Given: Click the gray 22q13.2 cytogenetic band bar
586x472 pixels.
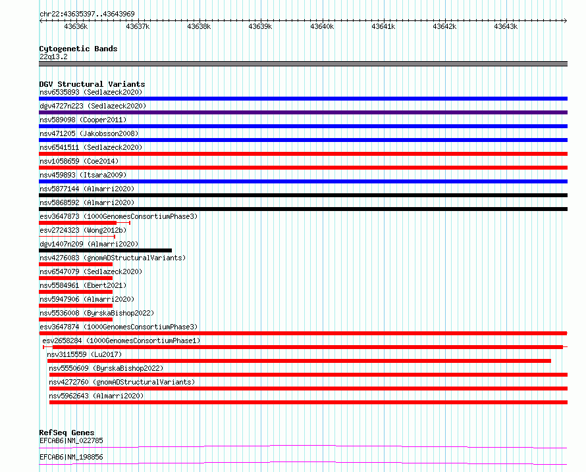Looking at the screenshot, I should 303,64.
